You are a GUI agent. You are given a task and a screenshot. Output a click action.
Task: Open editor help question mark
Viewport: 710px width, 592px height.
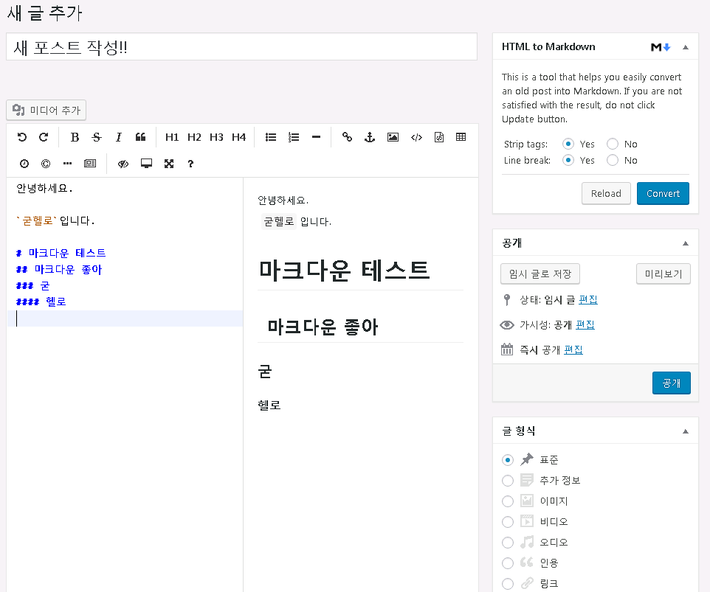(x=190, y=164)
